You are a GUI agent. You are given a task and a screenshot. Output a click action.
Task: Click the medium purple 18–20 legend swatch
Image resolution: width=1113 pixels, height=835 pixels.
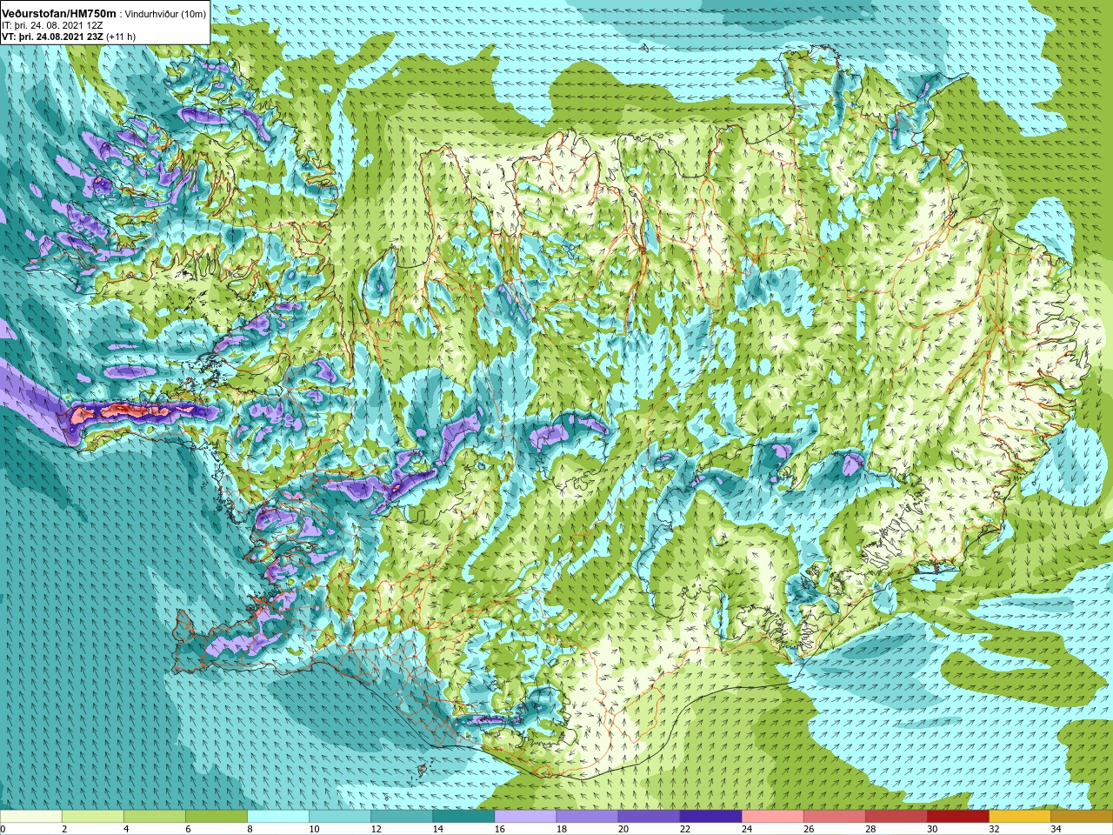tap(587, 817)
